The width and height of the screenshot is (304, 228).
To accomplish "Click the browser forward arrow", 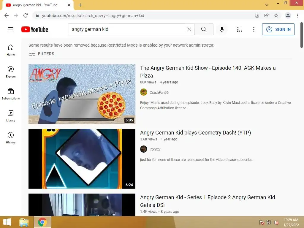I will tap(16, 15).
